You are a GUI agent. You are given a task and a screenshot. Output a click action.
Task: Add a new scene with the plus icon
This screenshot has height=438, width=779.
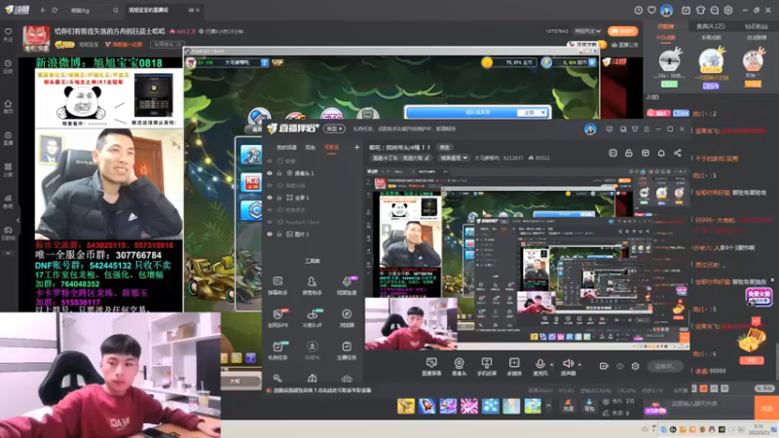click(x=356, y=147)
